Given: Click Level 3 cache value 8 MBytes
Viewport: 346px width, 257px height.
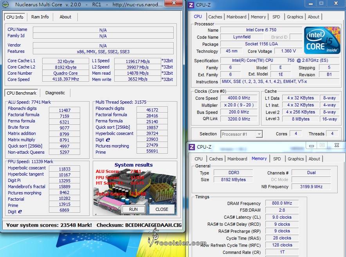Looking at the screenshot, I should [301, 119].
